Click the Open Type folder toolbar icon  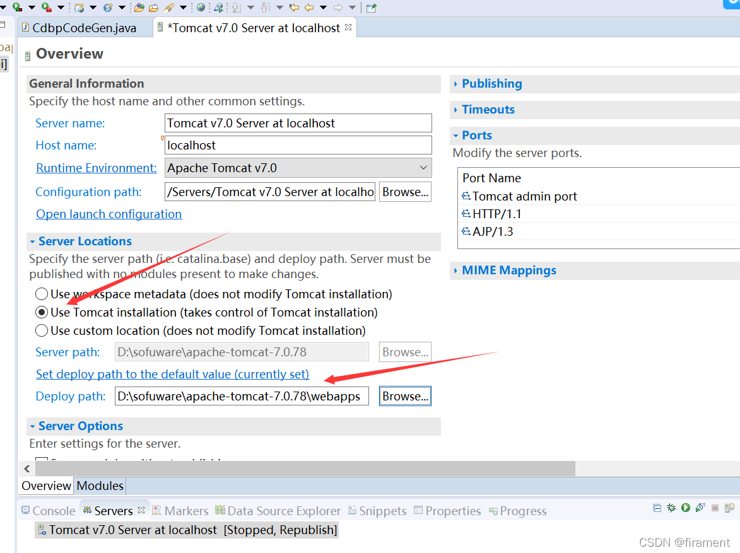(x=139, y=8)
